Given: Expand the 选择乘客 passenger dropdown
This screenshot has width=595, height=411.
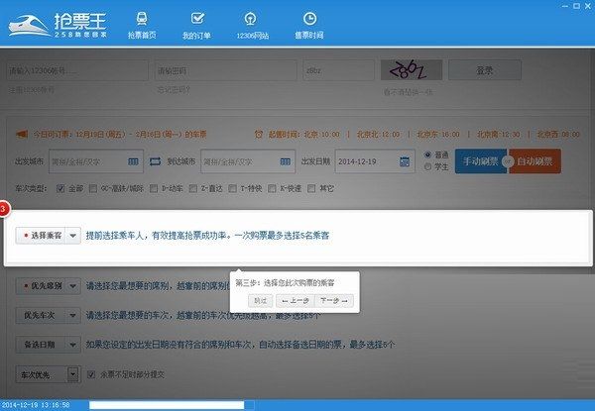Looking at the screenshot, I should (72, 236).
